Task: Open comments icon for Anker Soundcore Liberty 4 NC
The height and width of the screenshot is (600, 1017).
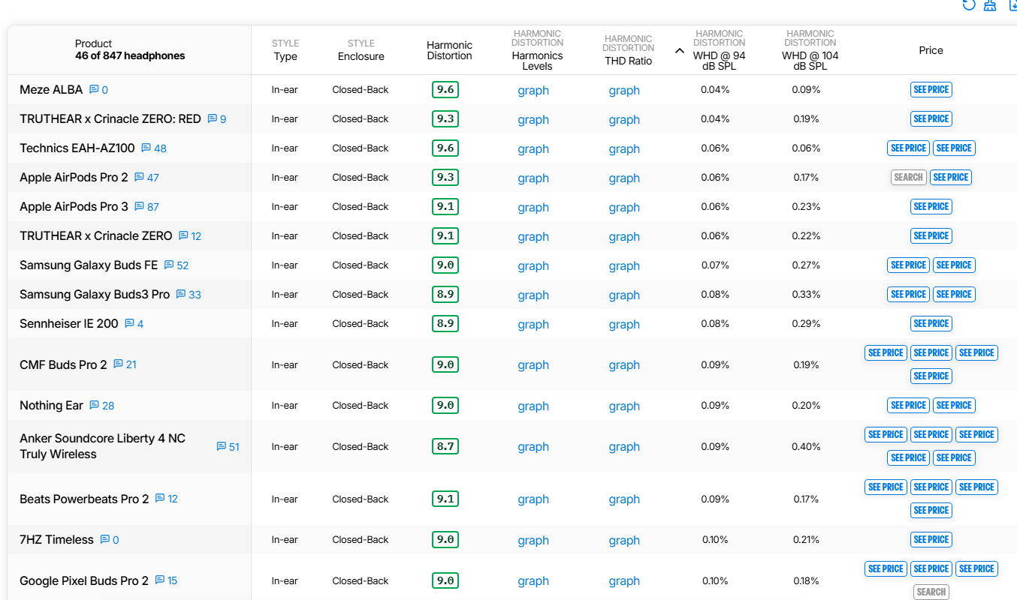Action: (x=221, y=447)
